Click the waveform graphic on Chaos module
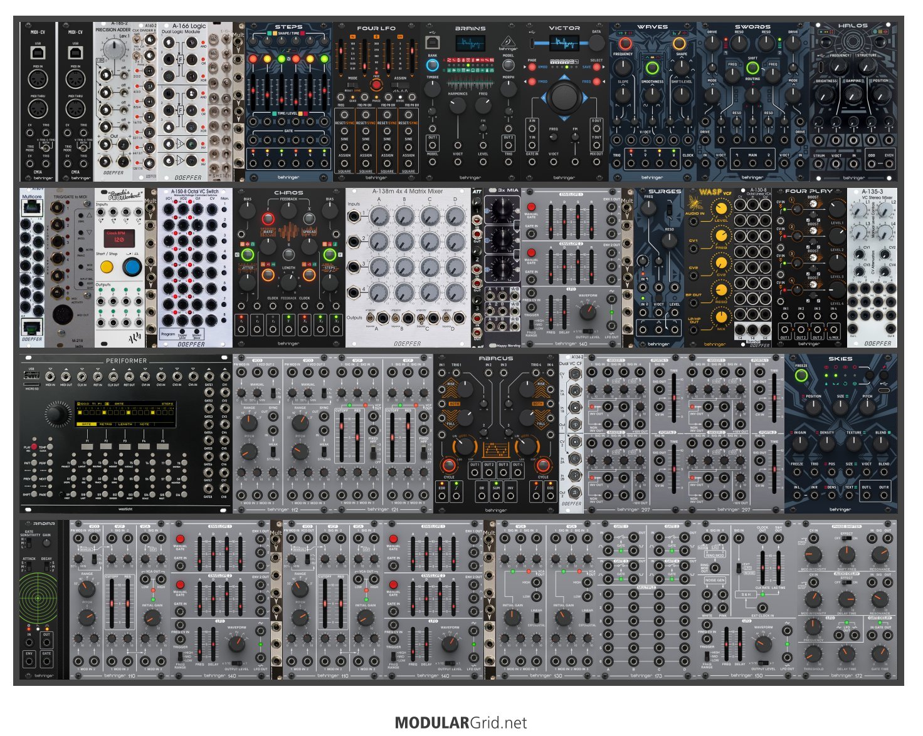 [x=289, y=232]
